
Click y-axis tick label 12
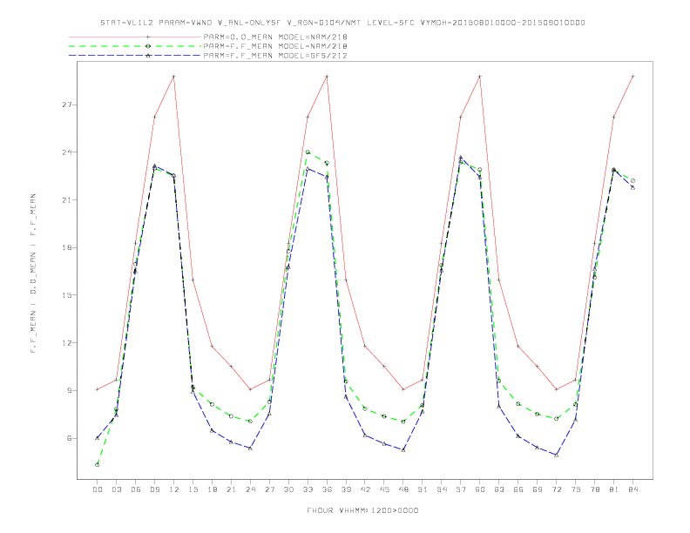[68, 343]
